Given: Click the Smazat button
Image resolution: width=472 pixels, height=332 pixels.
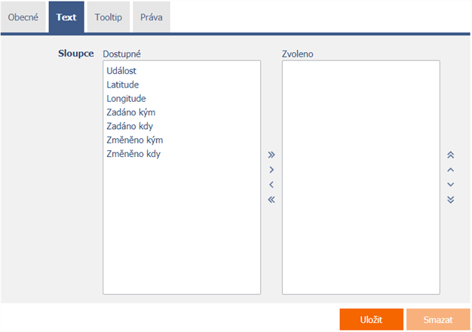Looking at the screenshot, I should point(438,319).
